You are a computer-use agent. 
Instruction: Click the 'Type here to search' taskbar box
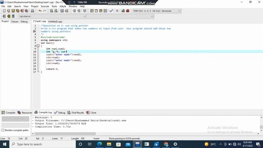(43, 144)
